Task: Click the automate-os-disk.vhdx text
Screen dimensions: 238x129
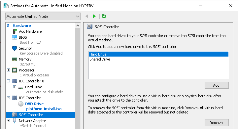Action: coord(45,92)
